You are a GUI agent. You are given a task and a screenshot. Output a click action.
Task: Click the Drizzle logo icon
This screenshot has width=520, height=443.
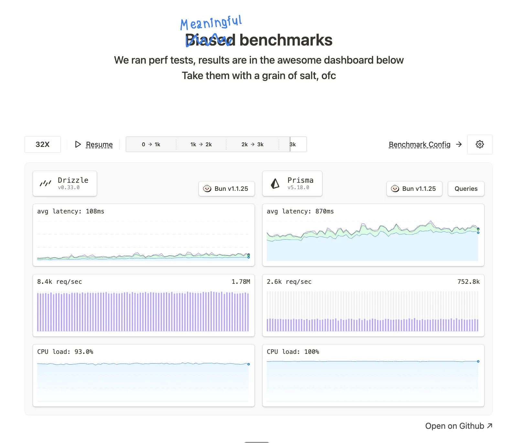coord(46,183)
